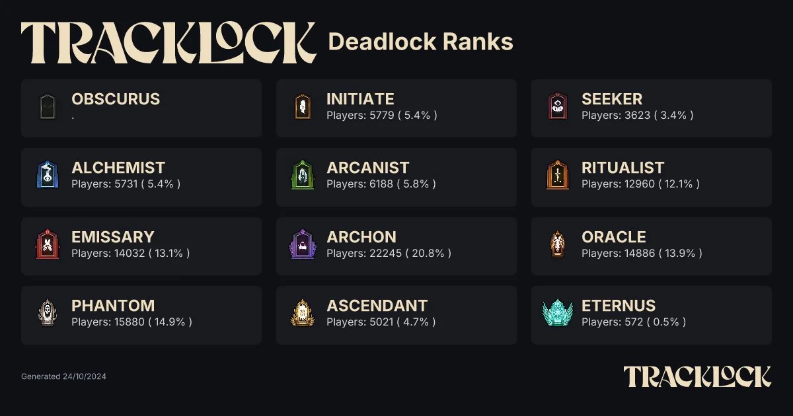Click the blue Alchemist rank badge
793x416 pixels.
pyautogui.click(x=47, y=176)
